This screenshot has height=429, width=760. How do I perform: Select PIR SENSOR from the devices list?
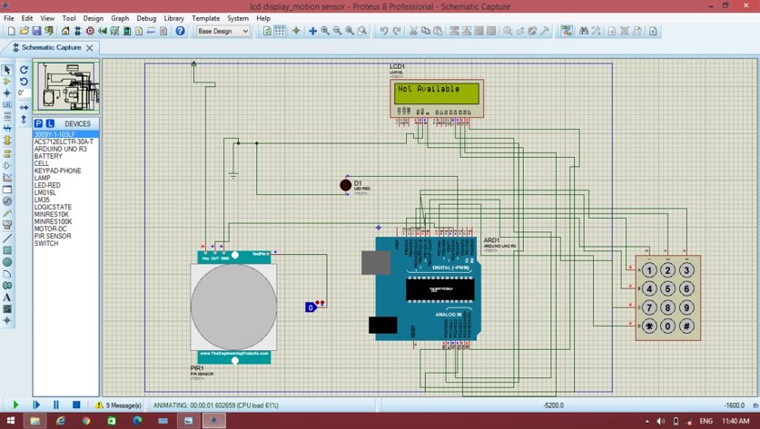click(x=54, y=236)
